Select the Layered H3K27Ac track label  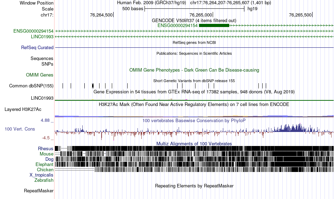click(23, 109)
